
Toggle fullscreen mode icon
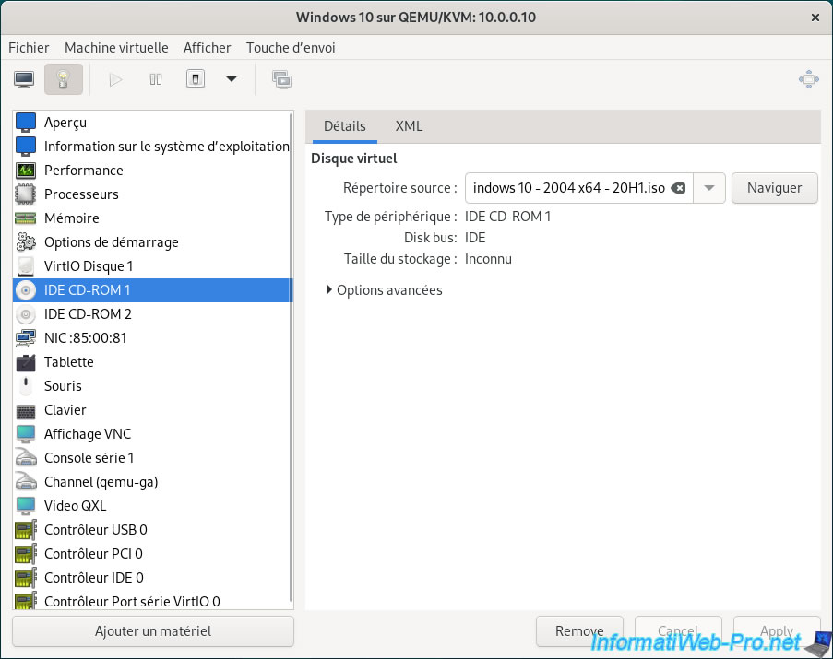[x=809, y=79]
